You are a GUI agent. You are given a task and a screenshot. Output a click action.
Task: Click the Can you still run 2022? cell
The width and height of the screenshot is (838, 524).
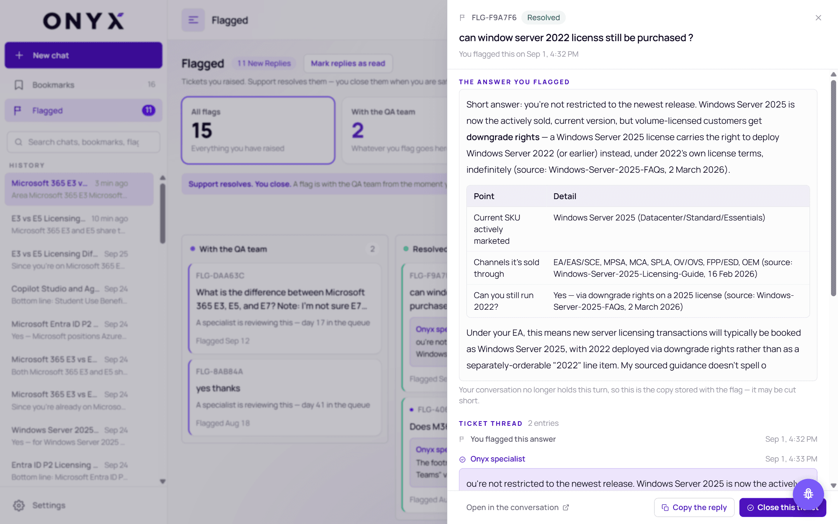[x=507, y=301]
